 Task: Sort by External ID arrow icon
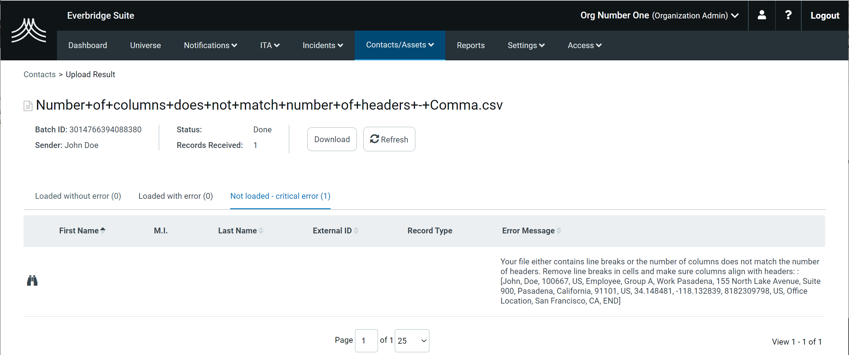pos(356,231)
